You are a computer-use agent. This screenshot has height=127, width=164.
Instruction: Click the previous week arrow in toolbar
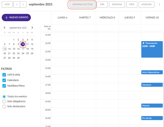[17, 4]
